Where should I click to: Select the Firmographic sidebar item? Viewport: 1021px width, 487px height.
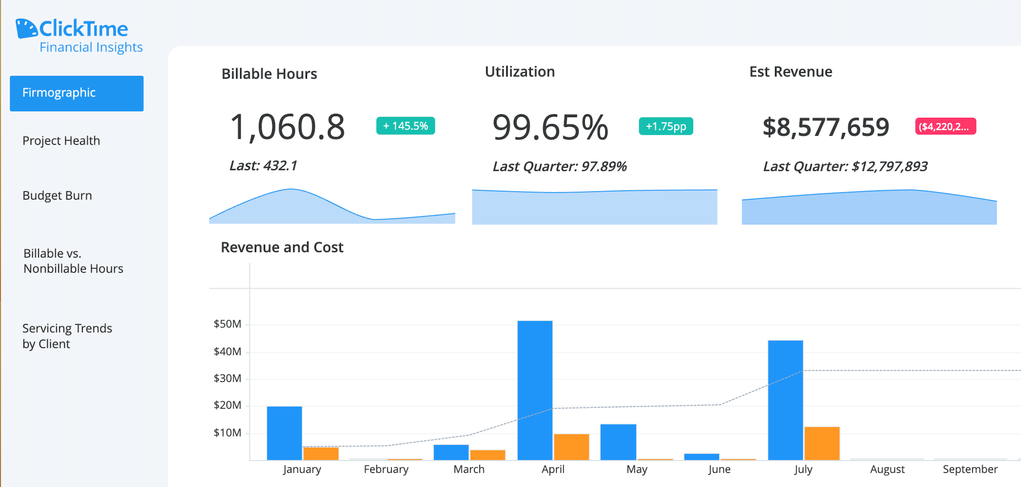(76, 93)
